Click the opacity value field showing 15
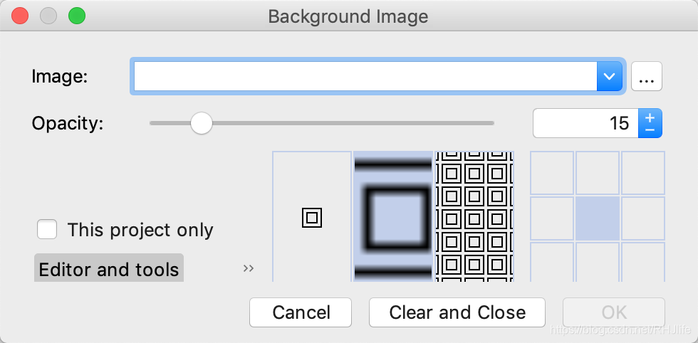Image resolution: width=698 pixels, height=343 pixels. tap(584, 123)
